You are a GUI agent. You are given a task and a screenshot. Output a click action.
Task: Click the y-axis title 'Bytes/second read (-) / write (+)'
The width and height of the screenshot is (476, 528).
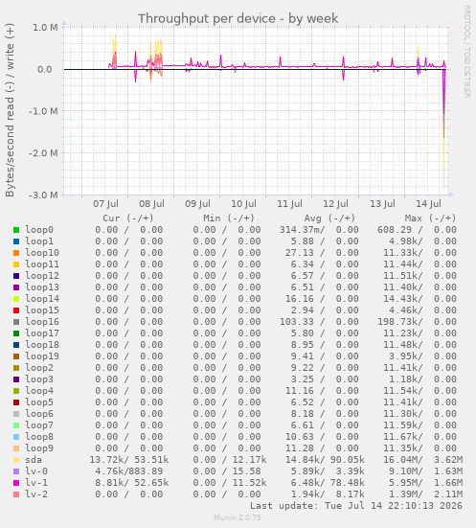[x=10, y=110]
